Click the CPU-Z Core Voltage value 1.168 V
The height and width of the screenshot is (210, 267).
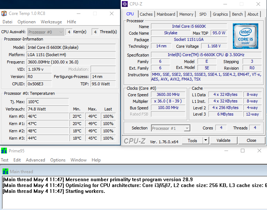click(x=214, y=46)
